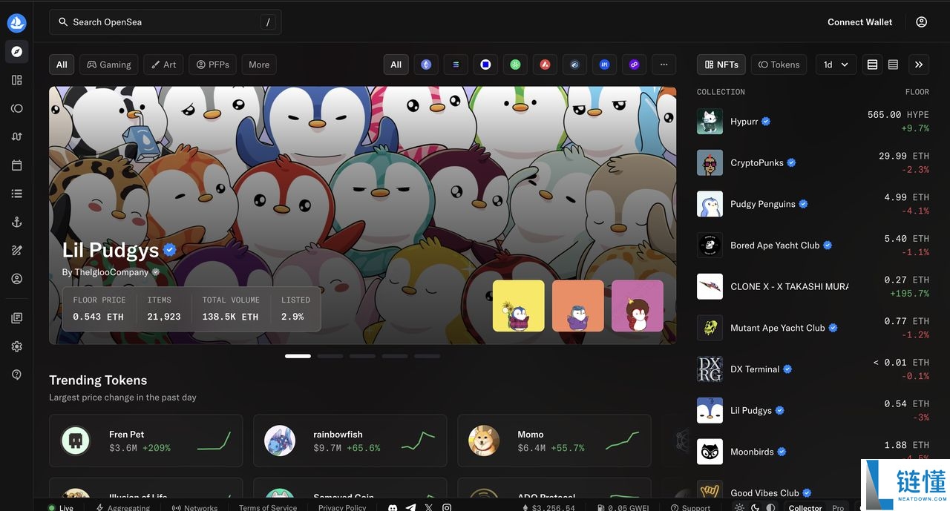Open the Moonbirds collection row
The height and width of the screenshot is (511, 950).
813,452
